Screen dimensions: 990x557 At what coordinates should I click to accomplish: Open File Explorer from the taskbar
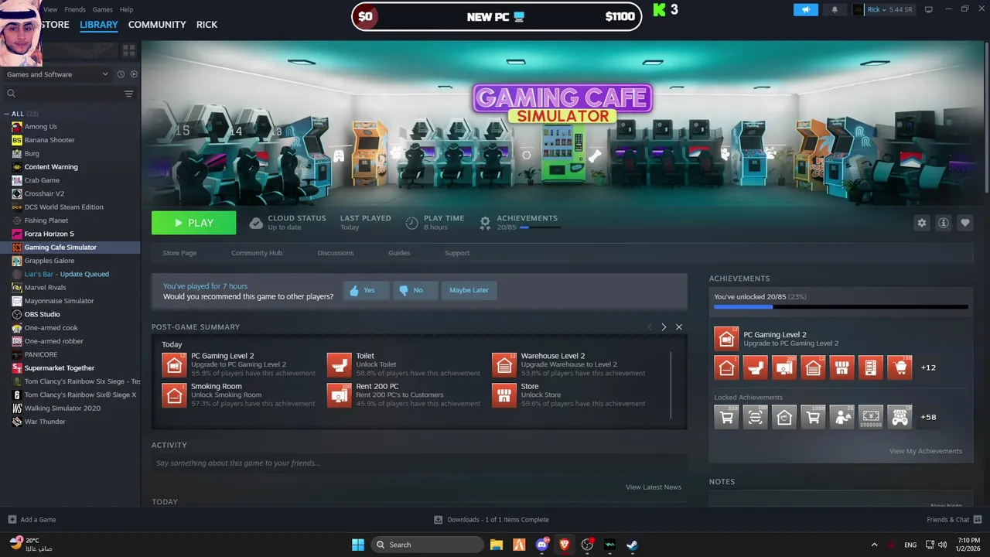497,545
